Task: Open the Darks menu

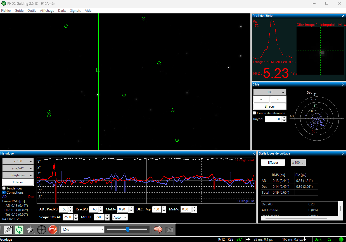Action: tap(62, 11)
